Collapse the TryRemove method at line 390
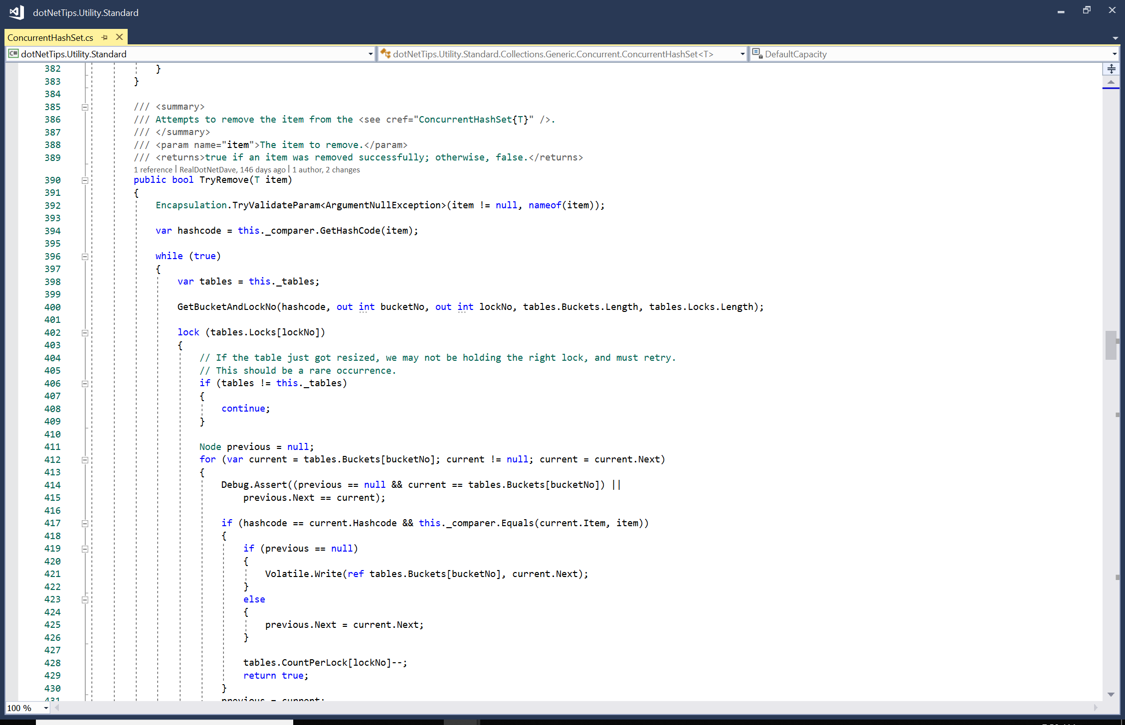The width and height of the screenshot is (1125, 725). [85, 180]
